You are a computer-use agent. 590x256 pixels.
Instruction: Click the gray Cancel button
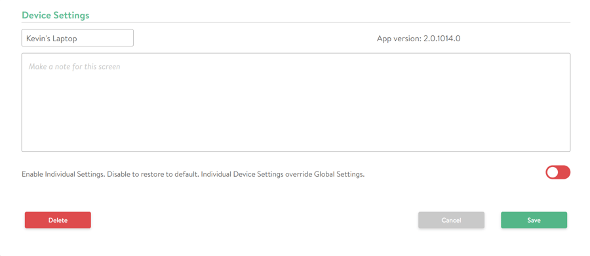[x=451, y=220]
